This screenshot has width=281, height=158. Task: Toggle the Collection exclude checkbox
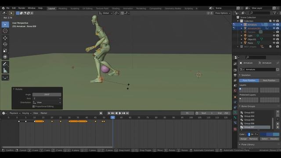tap(270, 21)
